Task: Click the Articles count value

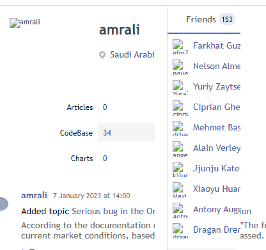Action: pos(105,107)
